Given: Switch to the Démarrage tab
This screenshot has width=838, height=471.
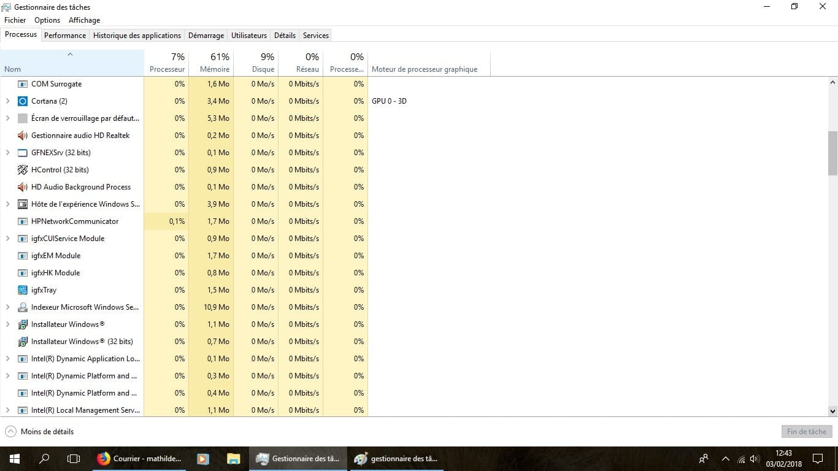Looking at the screenshot, I should [x=206, y=36].
